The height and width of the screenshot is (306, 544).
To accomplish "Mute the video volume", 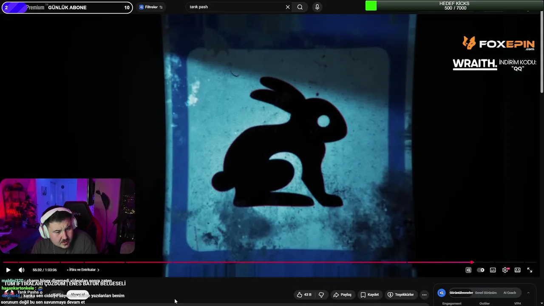I will click(x=21, y=270).
